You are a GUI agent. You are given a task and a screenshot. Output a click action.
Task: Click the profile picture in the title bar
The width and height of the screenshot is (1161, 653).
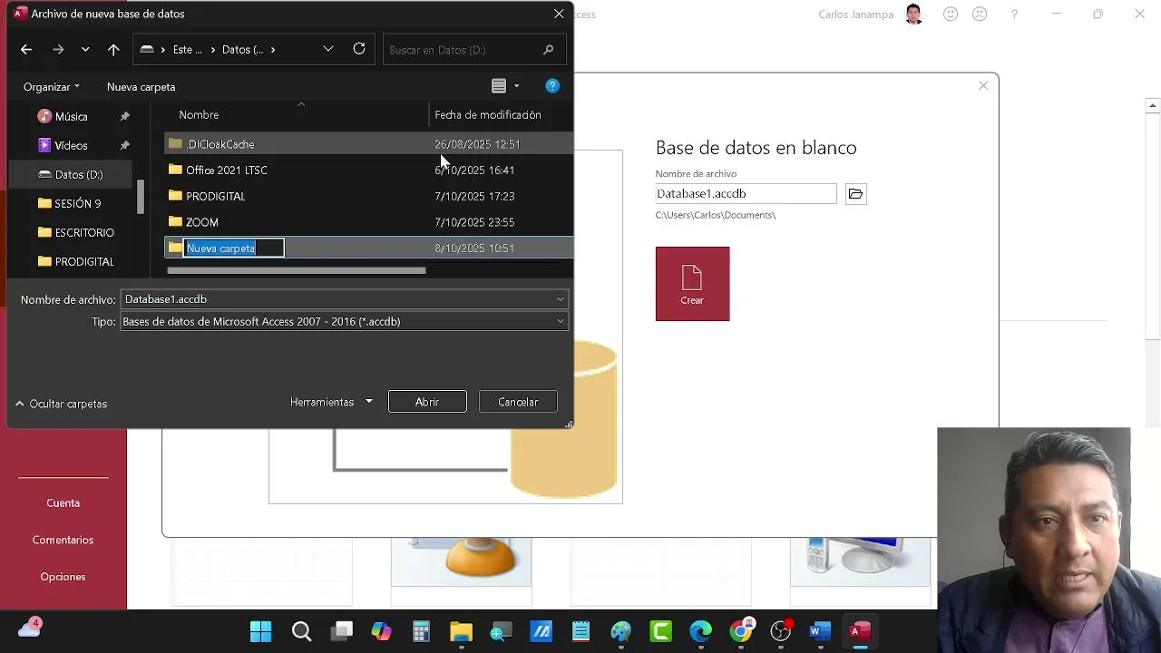tap(913, 14)
